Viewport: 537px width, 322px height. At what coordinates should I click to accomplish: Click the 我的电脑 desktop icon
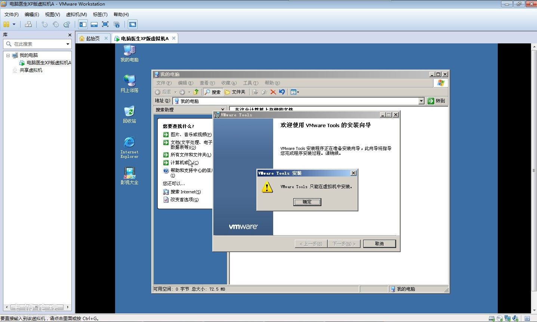(130, 53)
